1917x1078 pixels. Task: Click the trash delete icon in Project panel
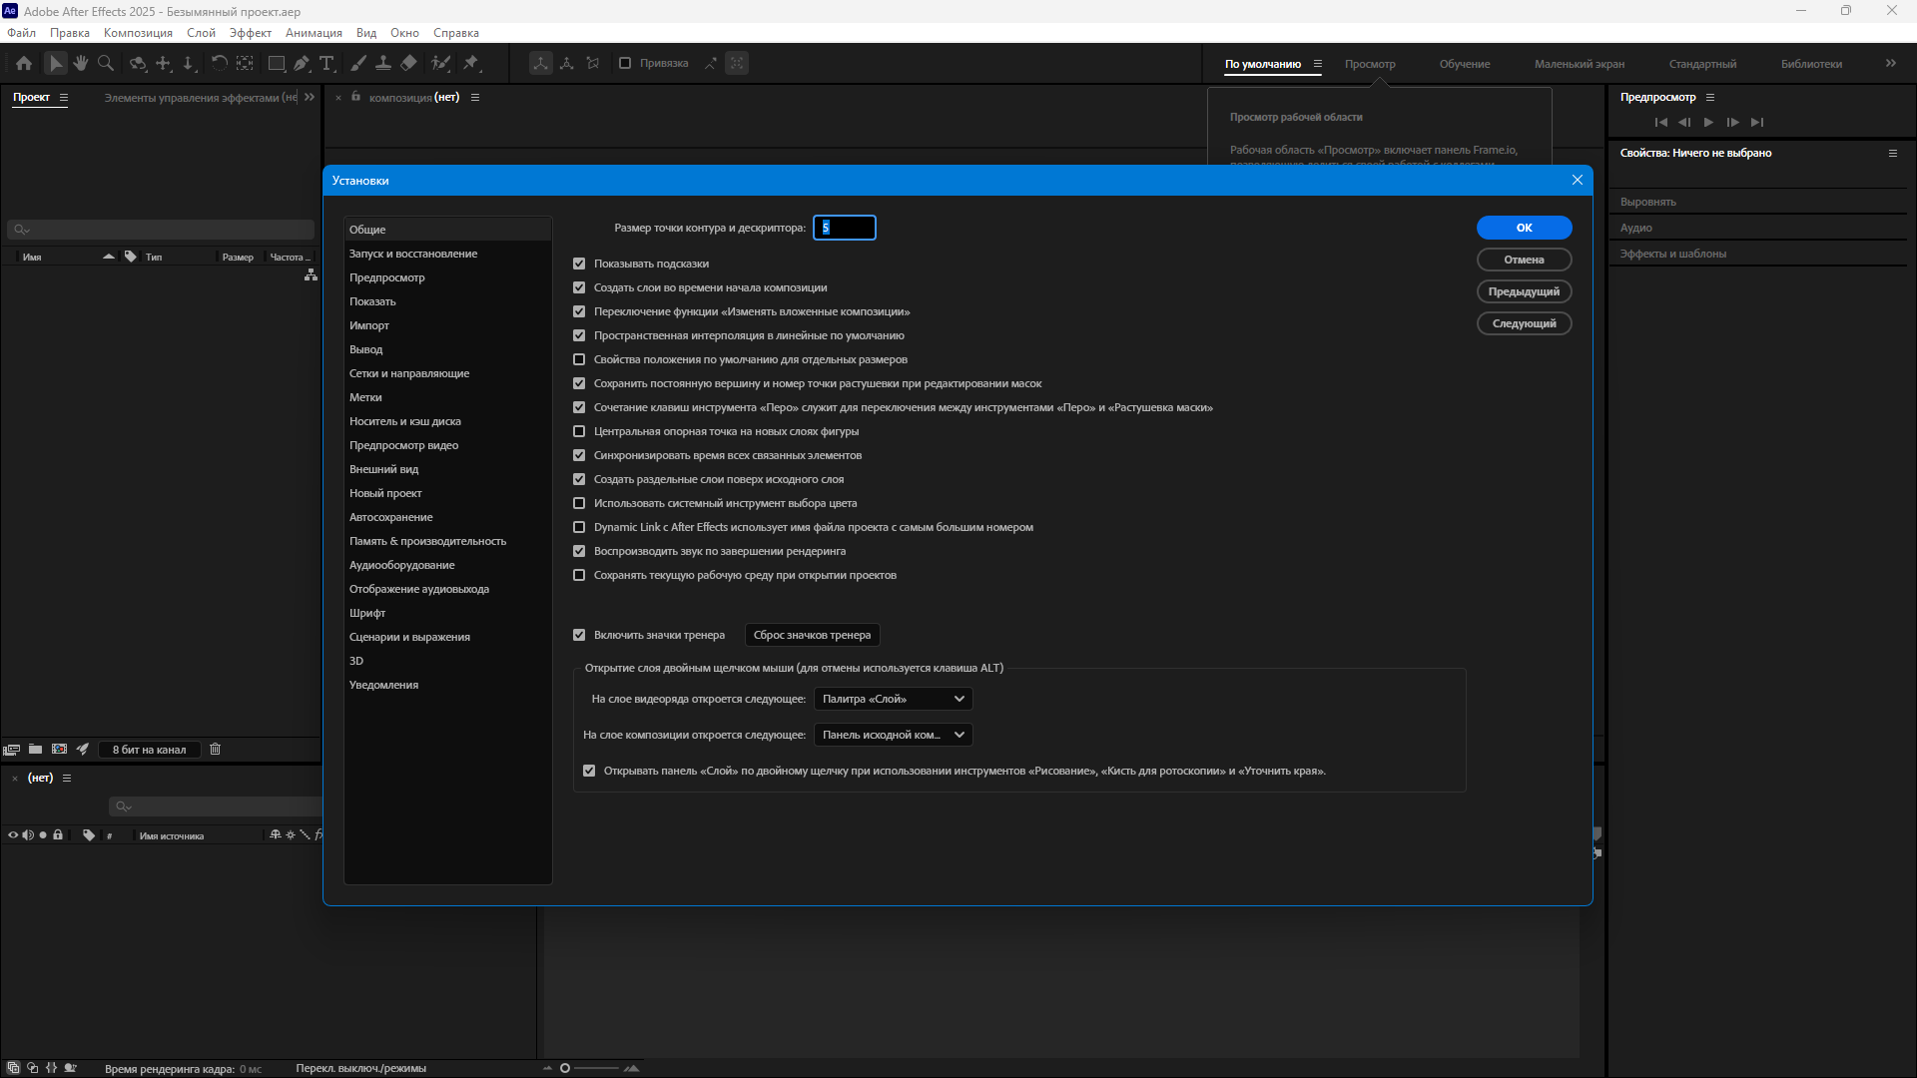215,750
